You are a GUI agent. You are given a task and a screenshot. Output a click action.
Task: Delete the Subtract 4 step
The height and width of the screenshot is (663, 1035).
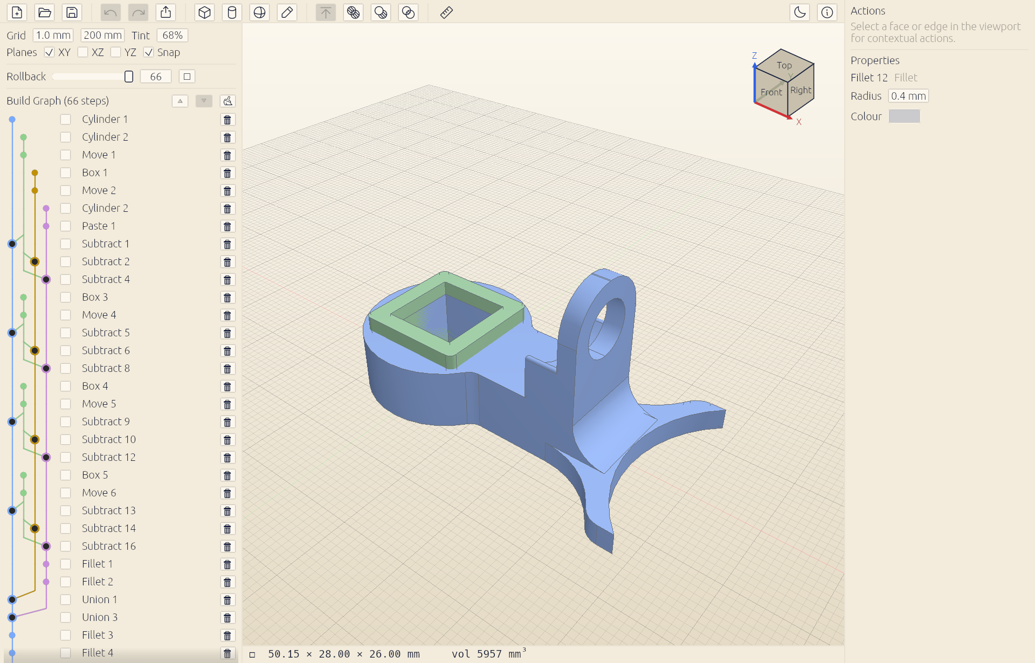tap(227, 280)
